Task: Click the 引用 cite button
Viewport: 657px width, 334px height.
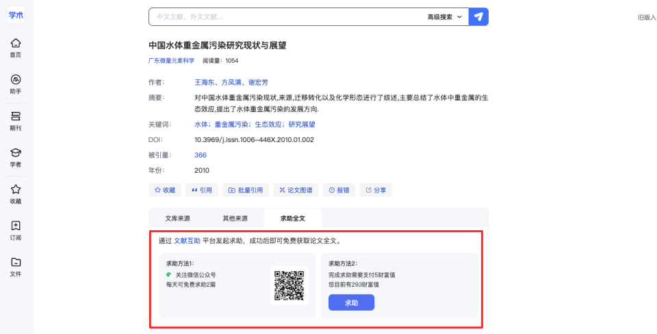Action: [x=201, y=190]
